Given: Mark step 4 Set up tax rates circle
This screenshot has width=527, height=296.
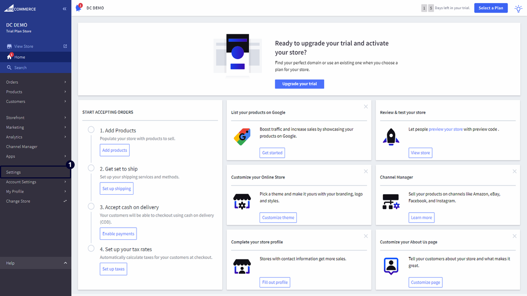Looking at the screenshot, I should click(91, 248).
